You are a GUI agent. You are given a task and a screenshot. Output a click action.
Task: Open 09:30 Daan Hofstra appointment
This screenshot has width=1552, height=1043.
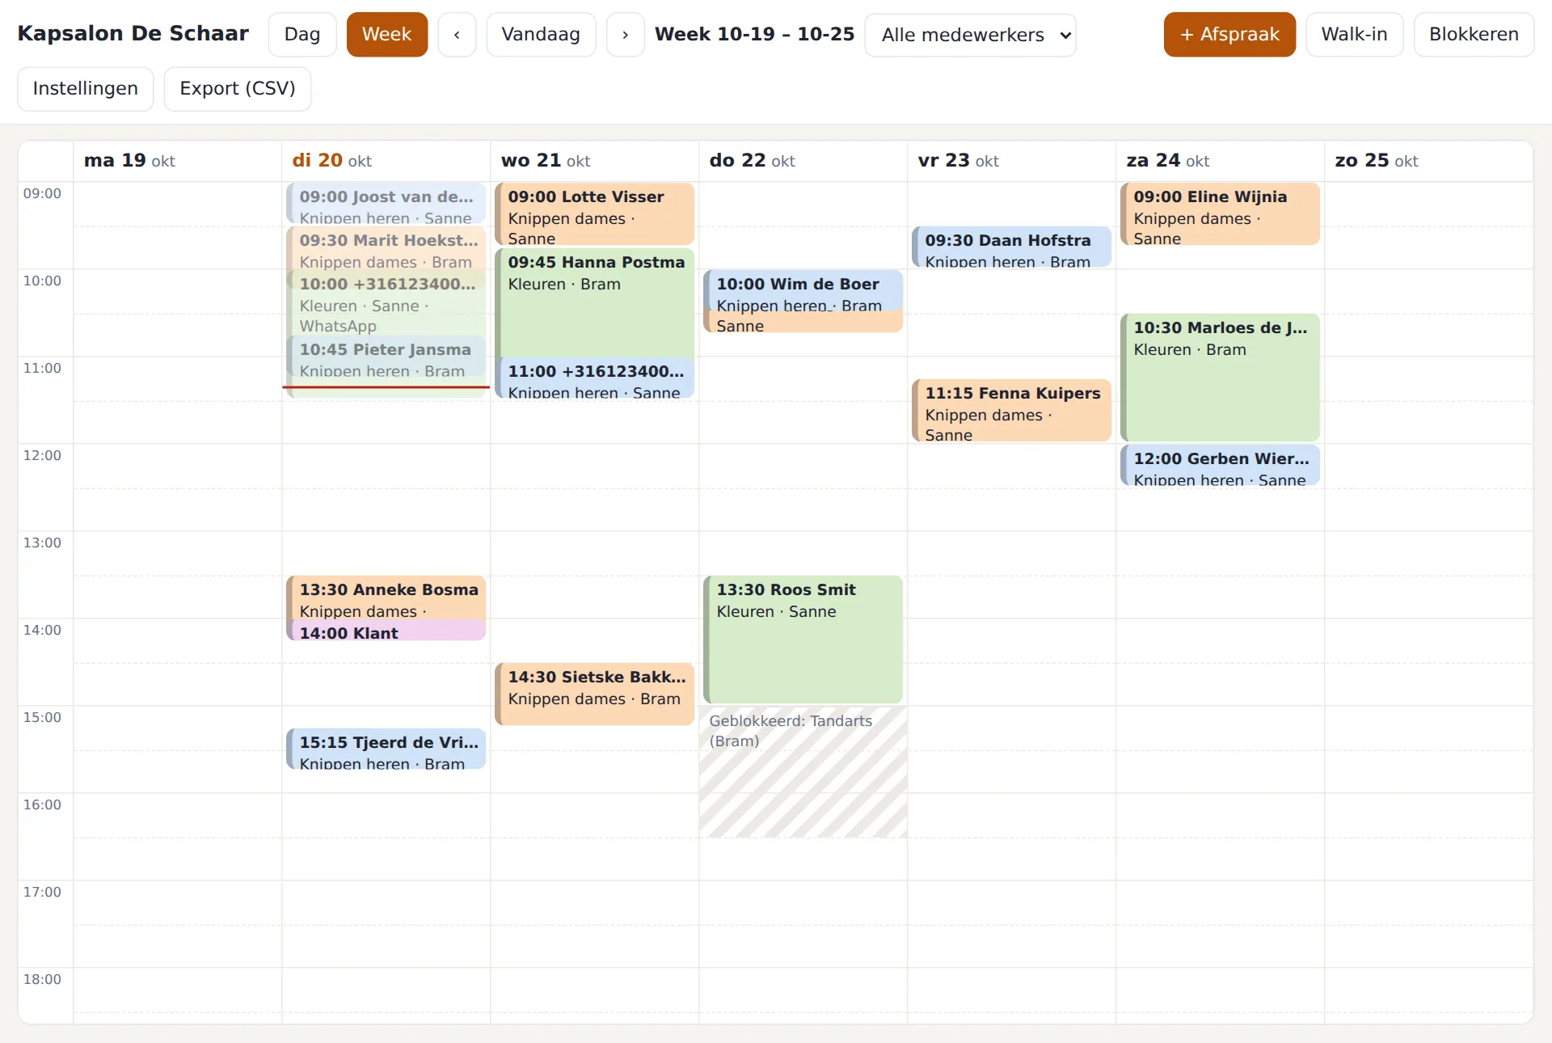point(1011,247)
